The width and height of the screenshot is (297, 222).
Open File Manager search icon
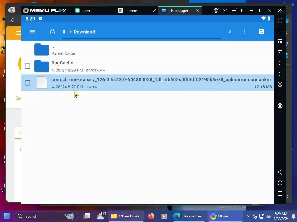[261, 32]
